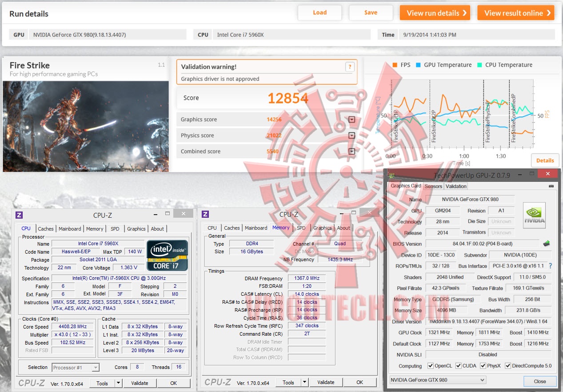Click the Core Speed value 4408.28 MHz
This screenshot has height=392, width=563.
coord(73,326)
